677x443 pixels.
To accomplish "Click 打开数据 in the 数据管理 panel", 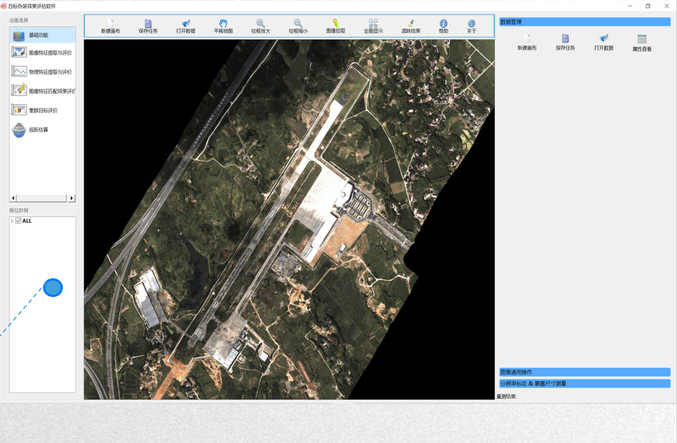I will pyautogui.click(x=604, y=43).
